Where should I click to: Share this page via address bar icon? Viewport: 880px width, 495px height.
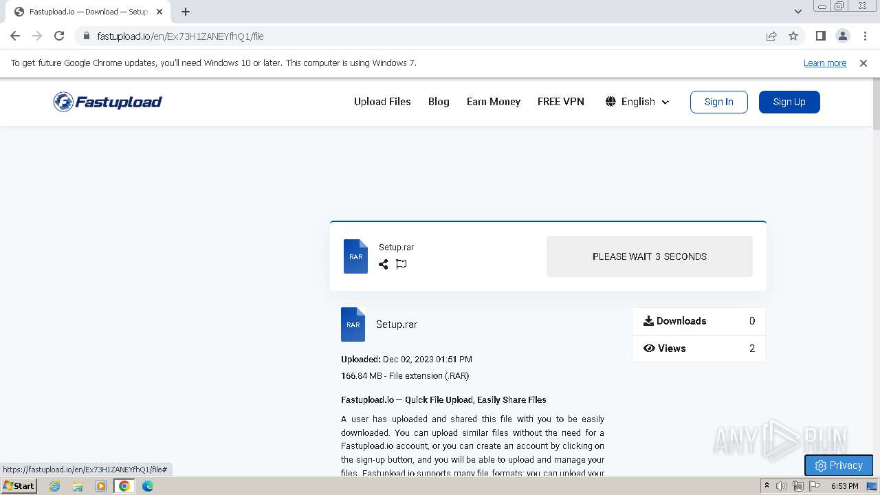click(x=771, y=36)
